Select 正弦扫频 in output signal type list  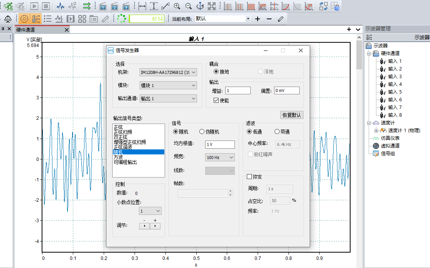pos(123,132)
